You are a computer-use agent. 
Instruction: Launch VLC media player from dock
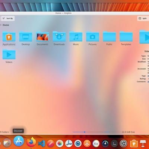pyautogui.click(x=87, y=143)
